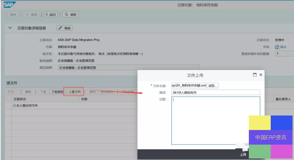Click the 浏览... browse button
Viewport: 294px width, 160px height.
click(x=213, y=86)
